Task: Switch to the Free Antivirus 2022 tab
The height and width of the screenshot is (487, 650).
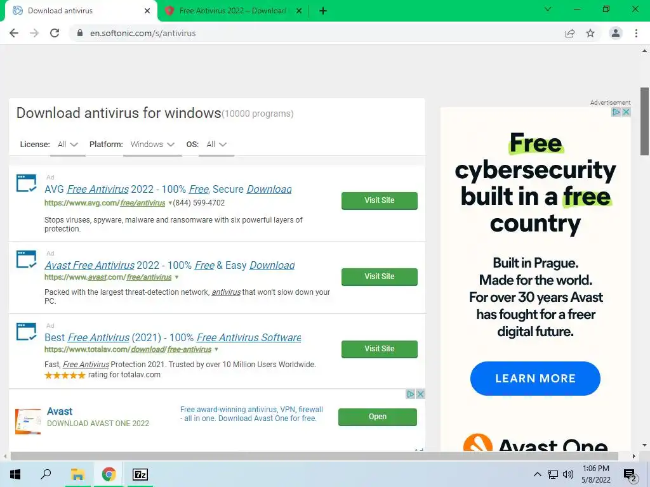Action: click(232, 11)
